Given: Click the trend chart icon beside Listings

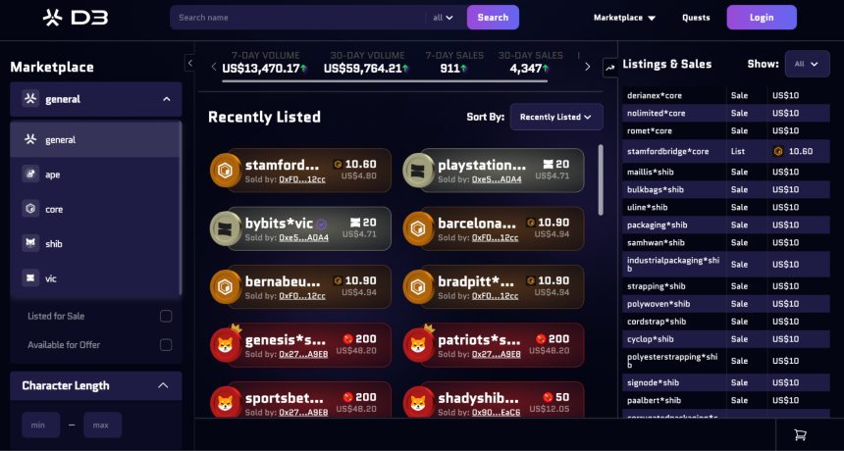Looking at the screenshot, I should (x=609, y=68).
